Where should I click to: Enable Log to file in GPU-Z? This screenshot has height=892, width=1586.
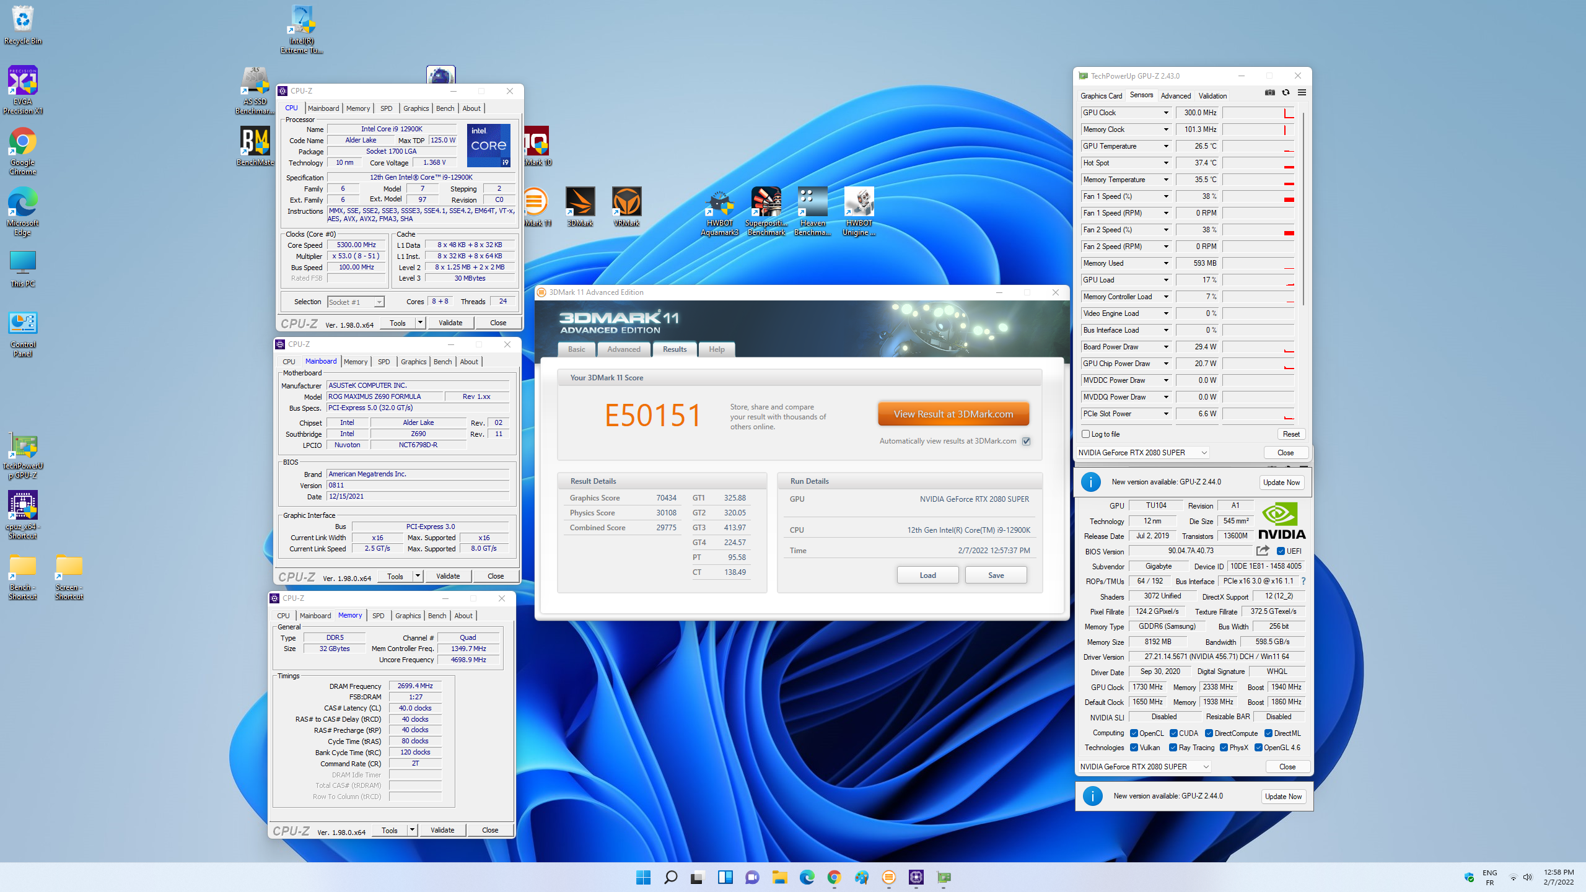(x=1085, y=434)
